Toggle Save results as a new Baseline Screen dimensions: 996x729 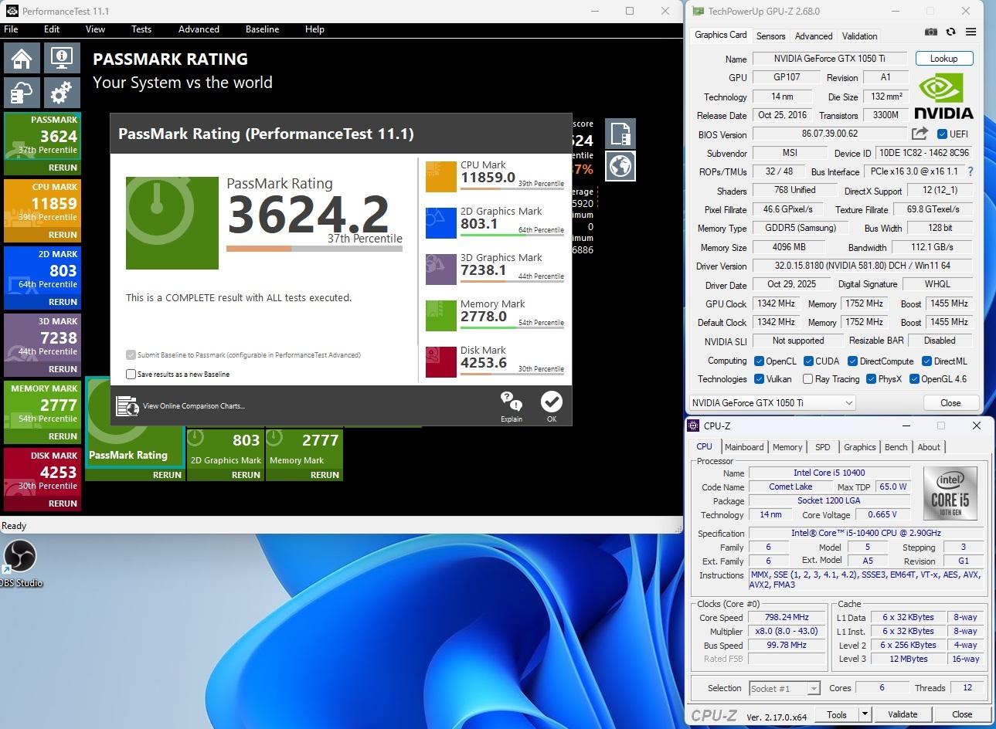click(131, 374)
